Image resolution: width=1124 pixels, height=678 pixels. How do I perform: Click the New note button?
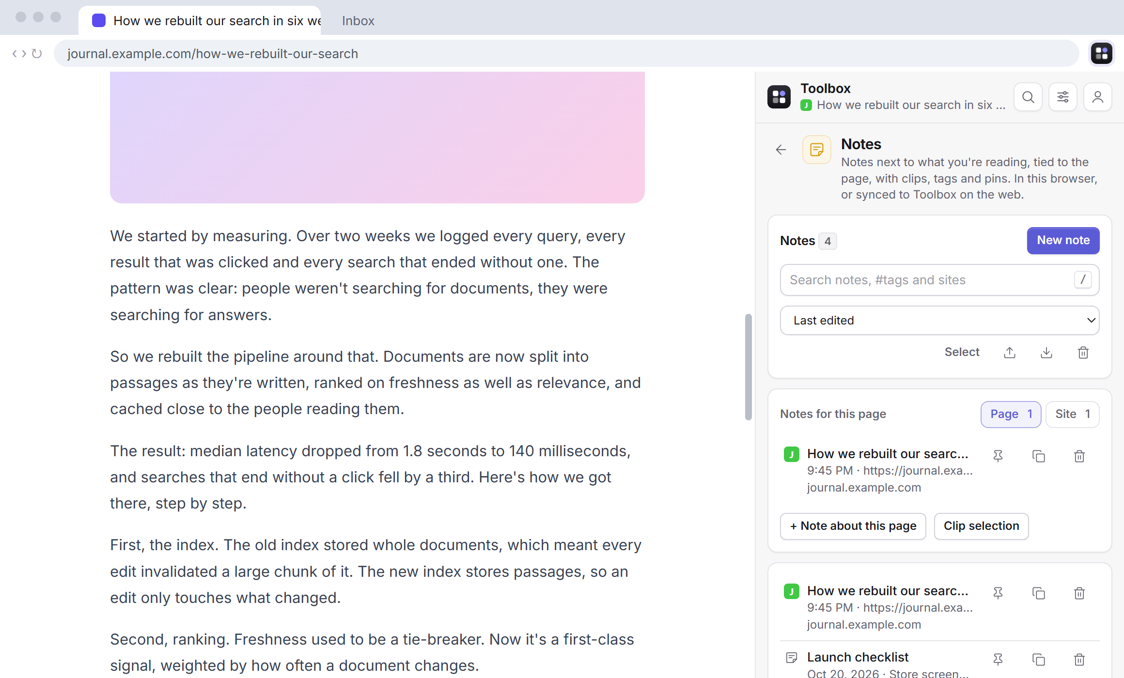[x=1063, y=240]
